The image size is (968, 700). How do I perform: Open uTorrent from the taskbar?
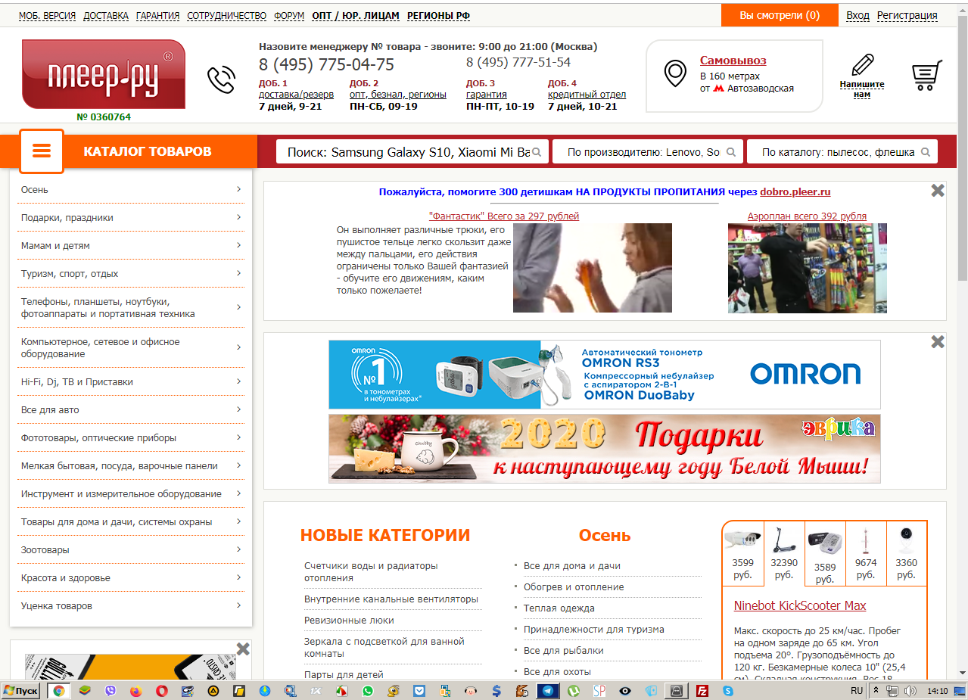[574, 691]
